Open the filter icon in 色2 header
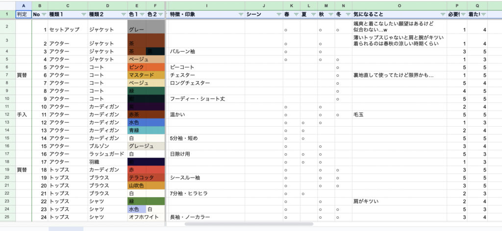This screenshot has width=502, height=231. pos(161,15)
